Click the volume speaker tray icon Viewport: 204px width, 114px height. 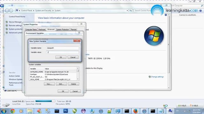pyautogui.click(x=185, y=111)
